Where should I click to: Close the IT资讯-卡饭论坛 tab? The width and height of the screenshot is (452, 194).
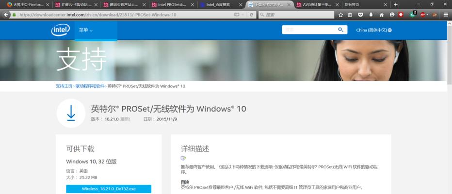(x=97, y=5)
